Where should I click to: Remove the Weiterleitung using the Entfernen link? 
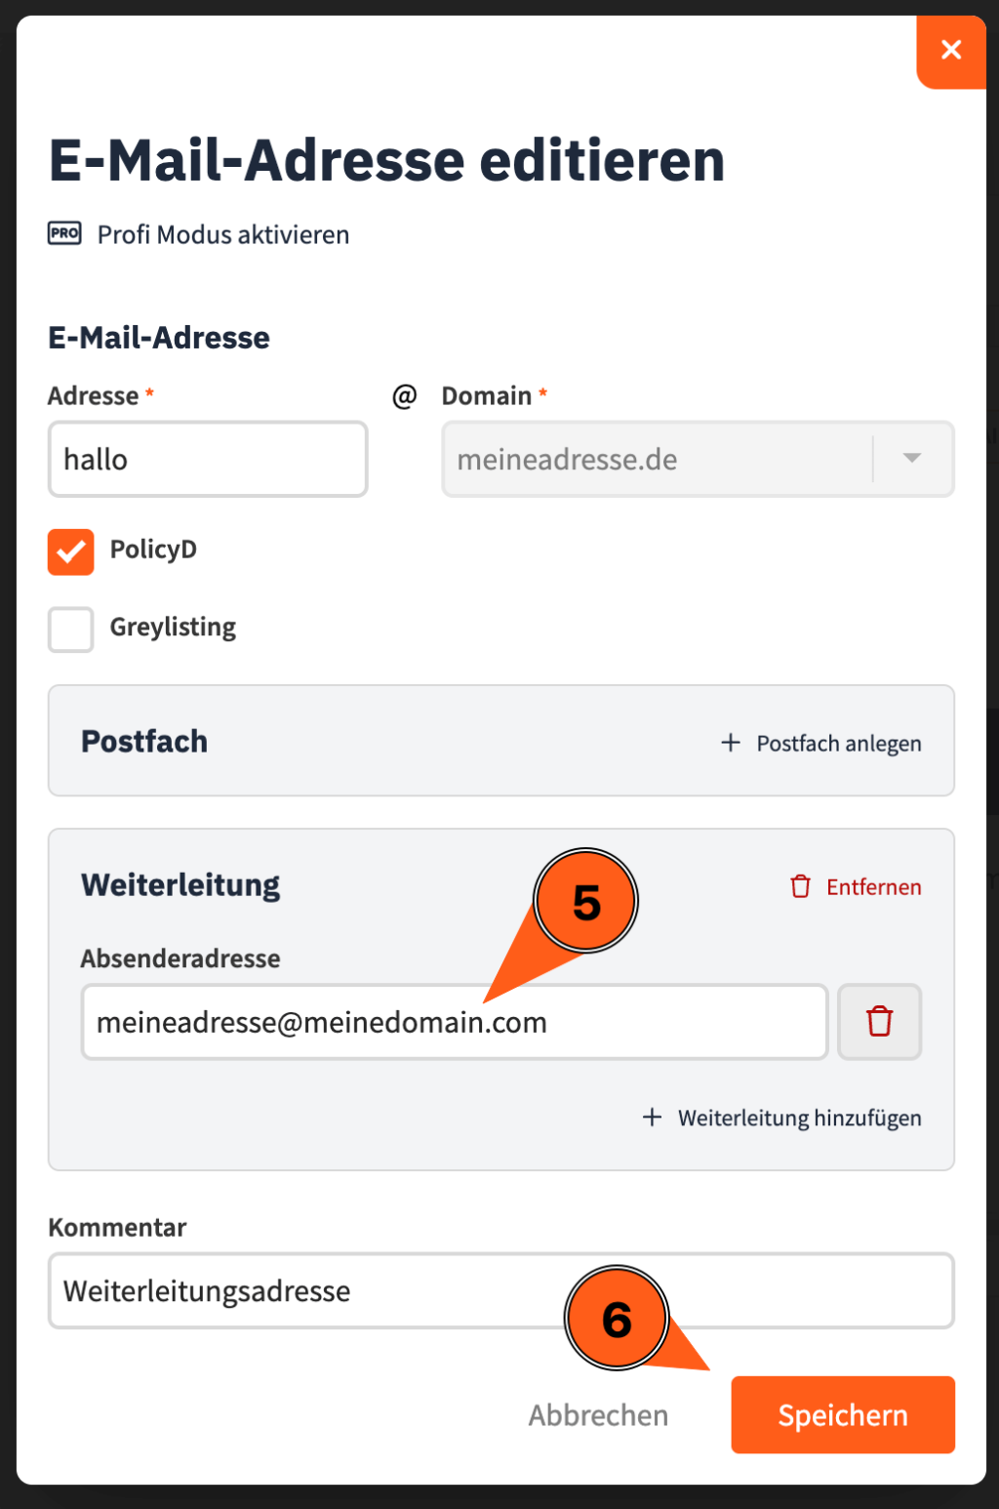click(x=873, y=887)
